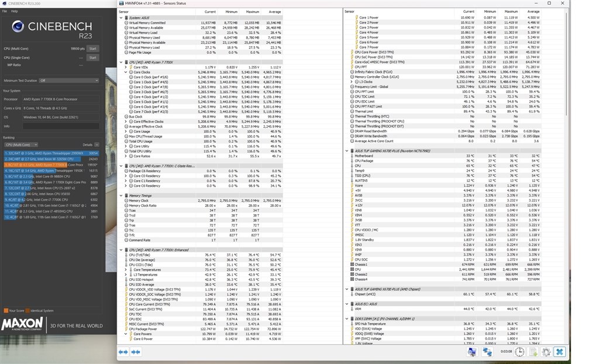599x364 pixels.
Task: Open the Help menu in Cinebench
Action: [x=15, y=12]
